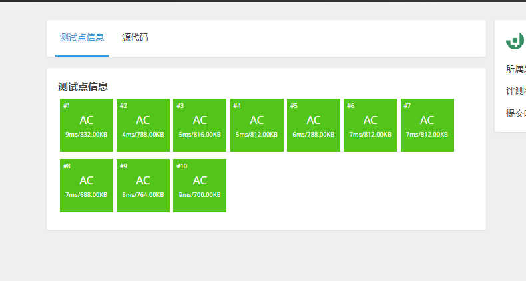526x281 pixels.
Task: Click the 9ms/832.00KB text in card #1
Action: [86, 135]
